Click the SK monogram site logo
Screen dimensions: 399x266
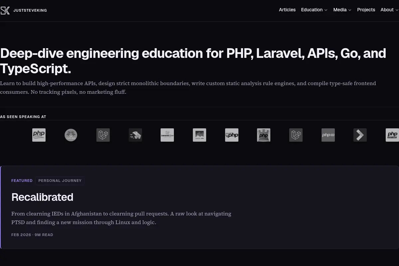click(x=5, y=10)
